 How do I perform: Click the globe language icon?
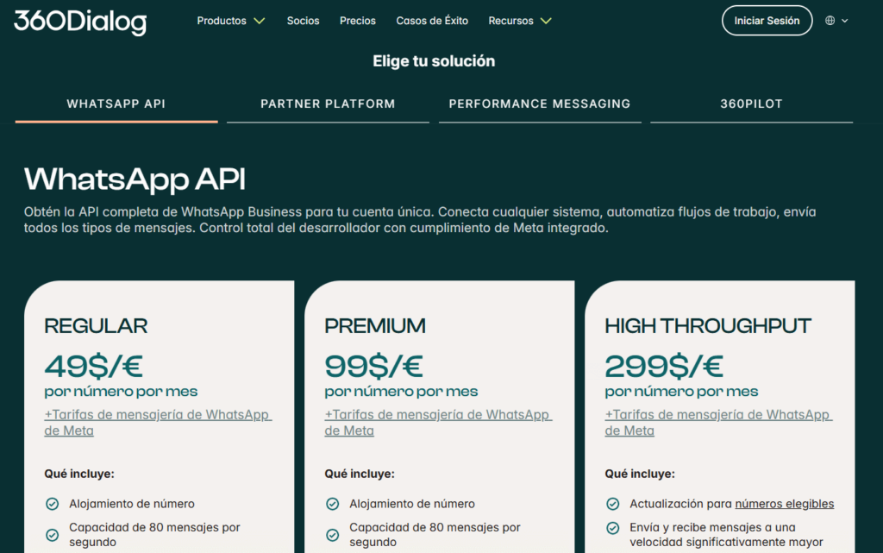(830, 21)
